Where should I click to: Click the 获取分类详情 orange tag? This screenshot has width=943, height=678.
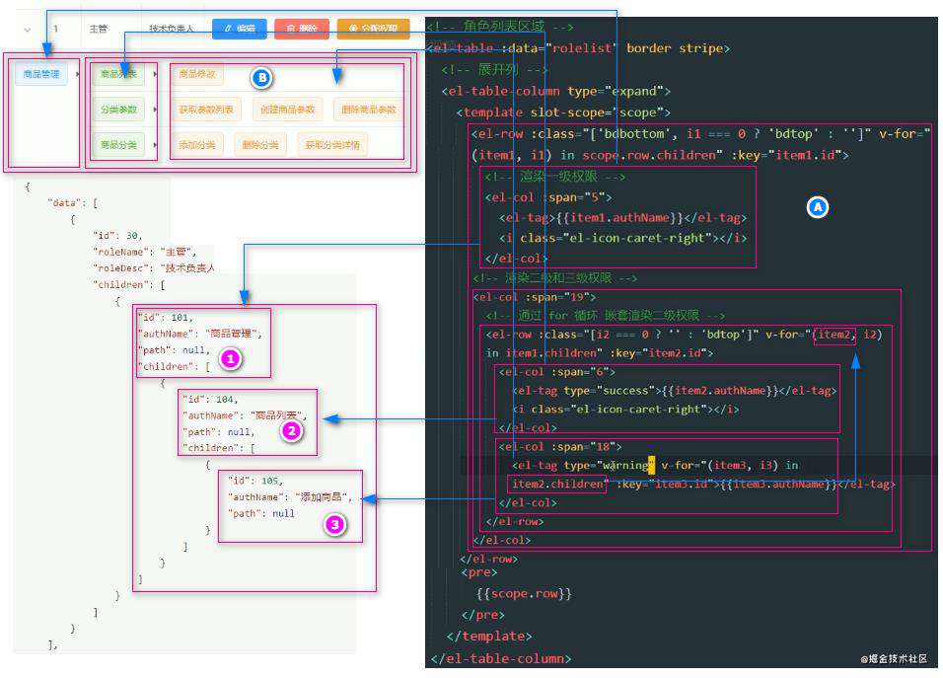(x=332, y=145)
